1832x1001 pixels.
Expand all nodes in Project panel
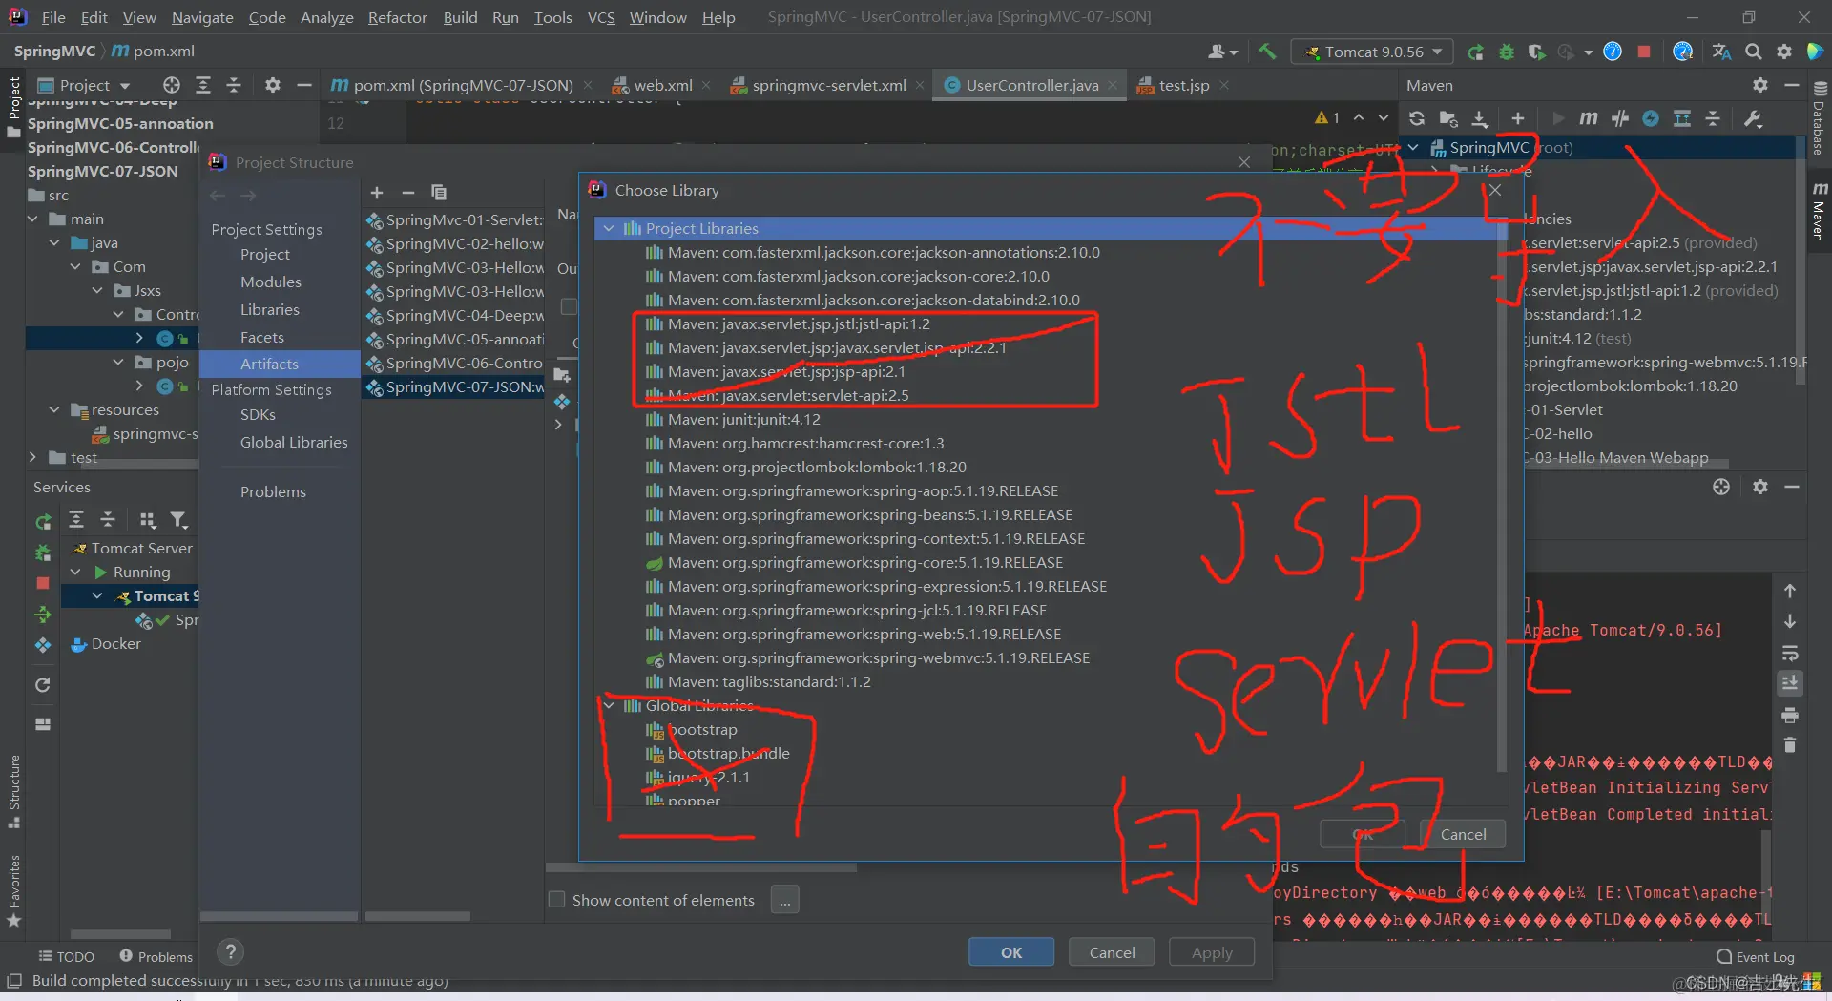(203, 85)
